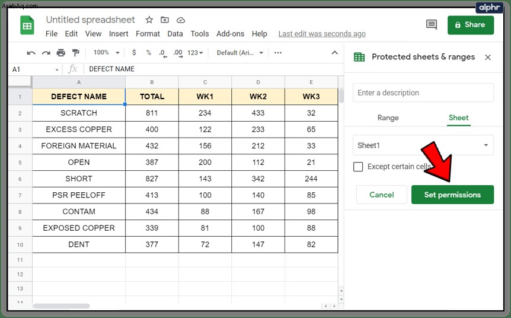Viewport: 511px width, 318px height.
Task: Format selection as currency with dollar icon
Action: coord(134,53)
